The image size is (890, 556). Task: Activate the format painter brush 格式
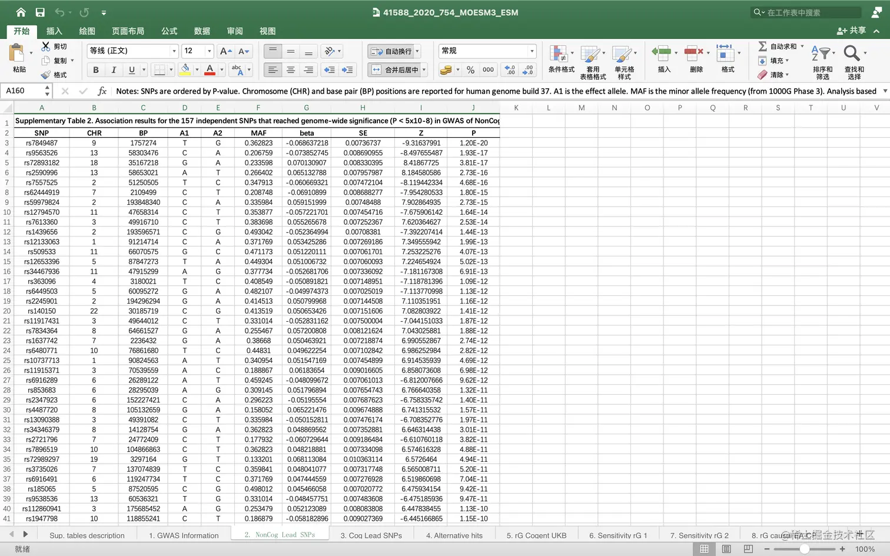click(54, 75)
